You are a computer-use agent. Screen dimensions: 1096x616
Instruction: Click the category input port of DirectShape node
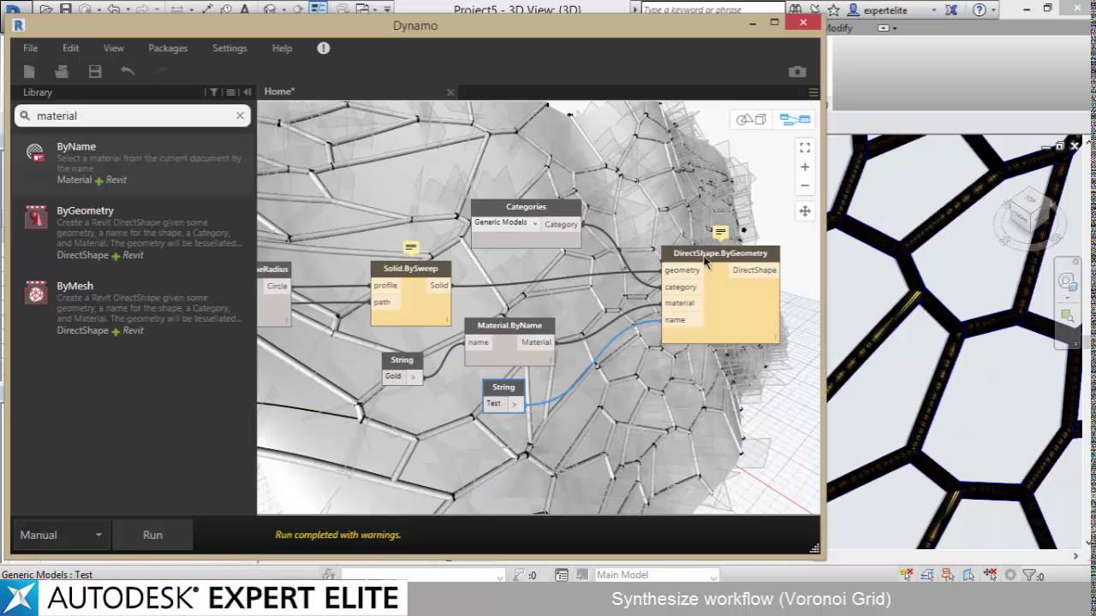coord(681,287)
